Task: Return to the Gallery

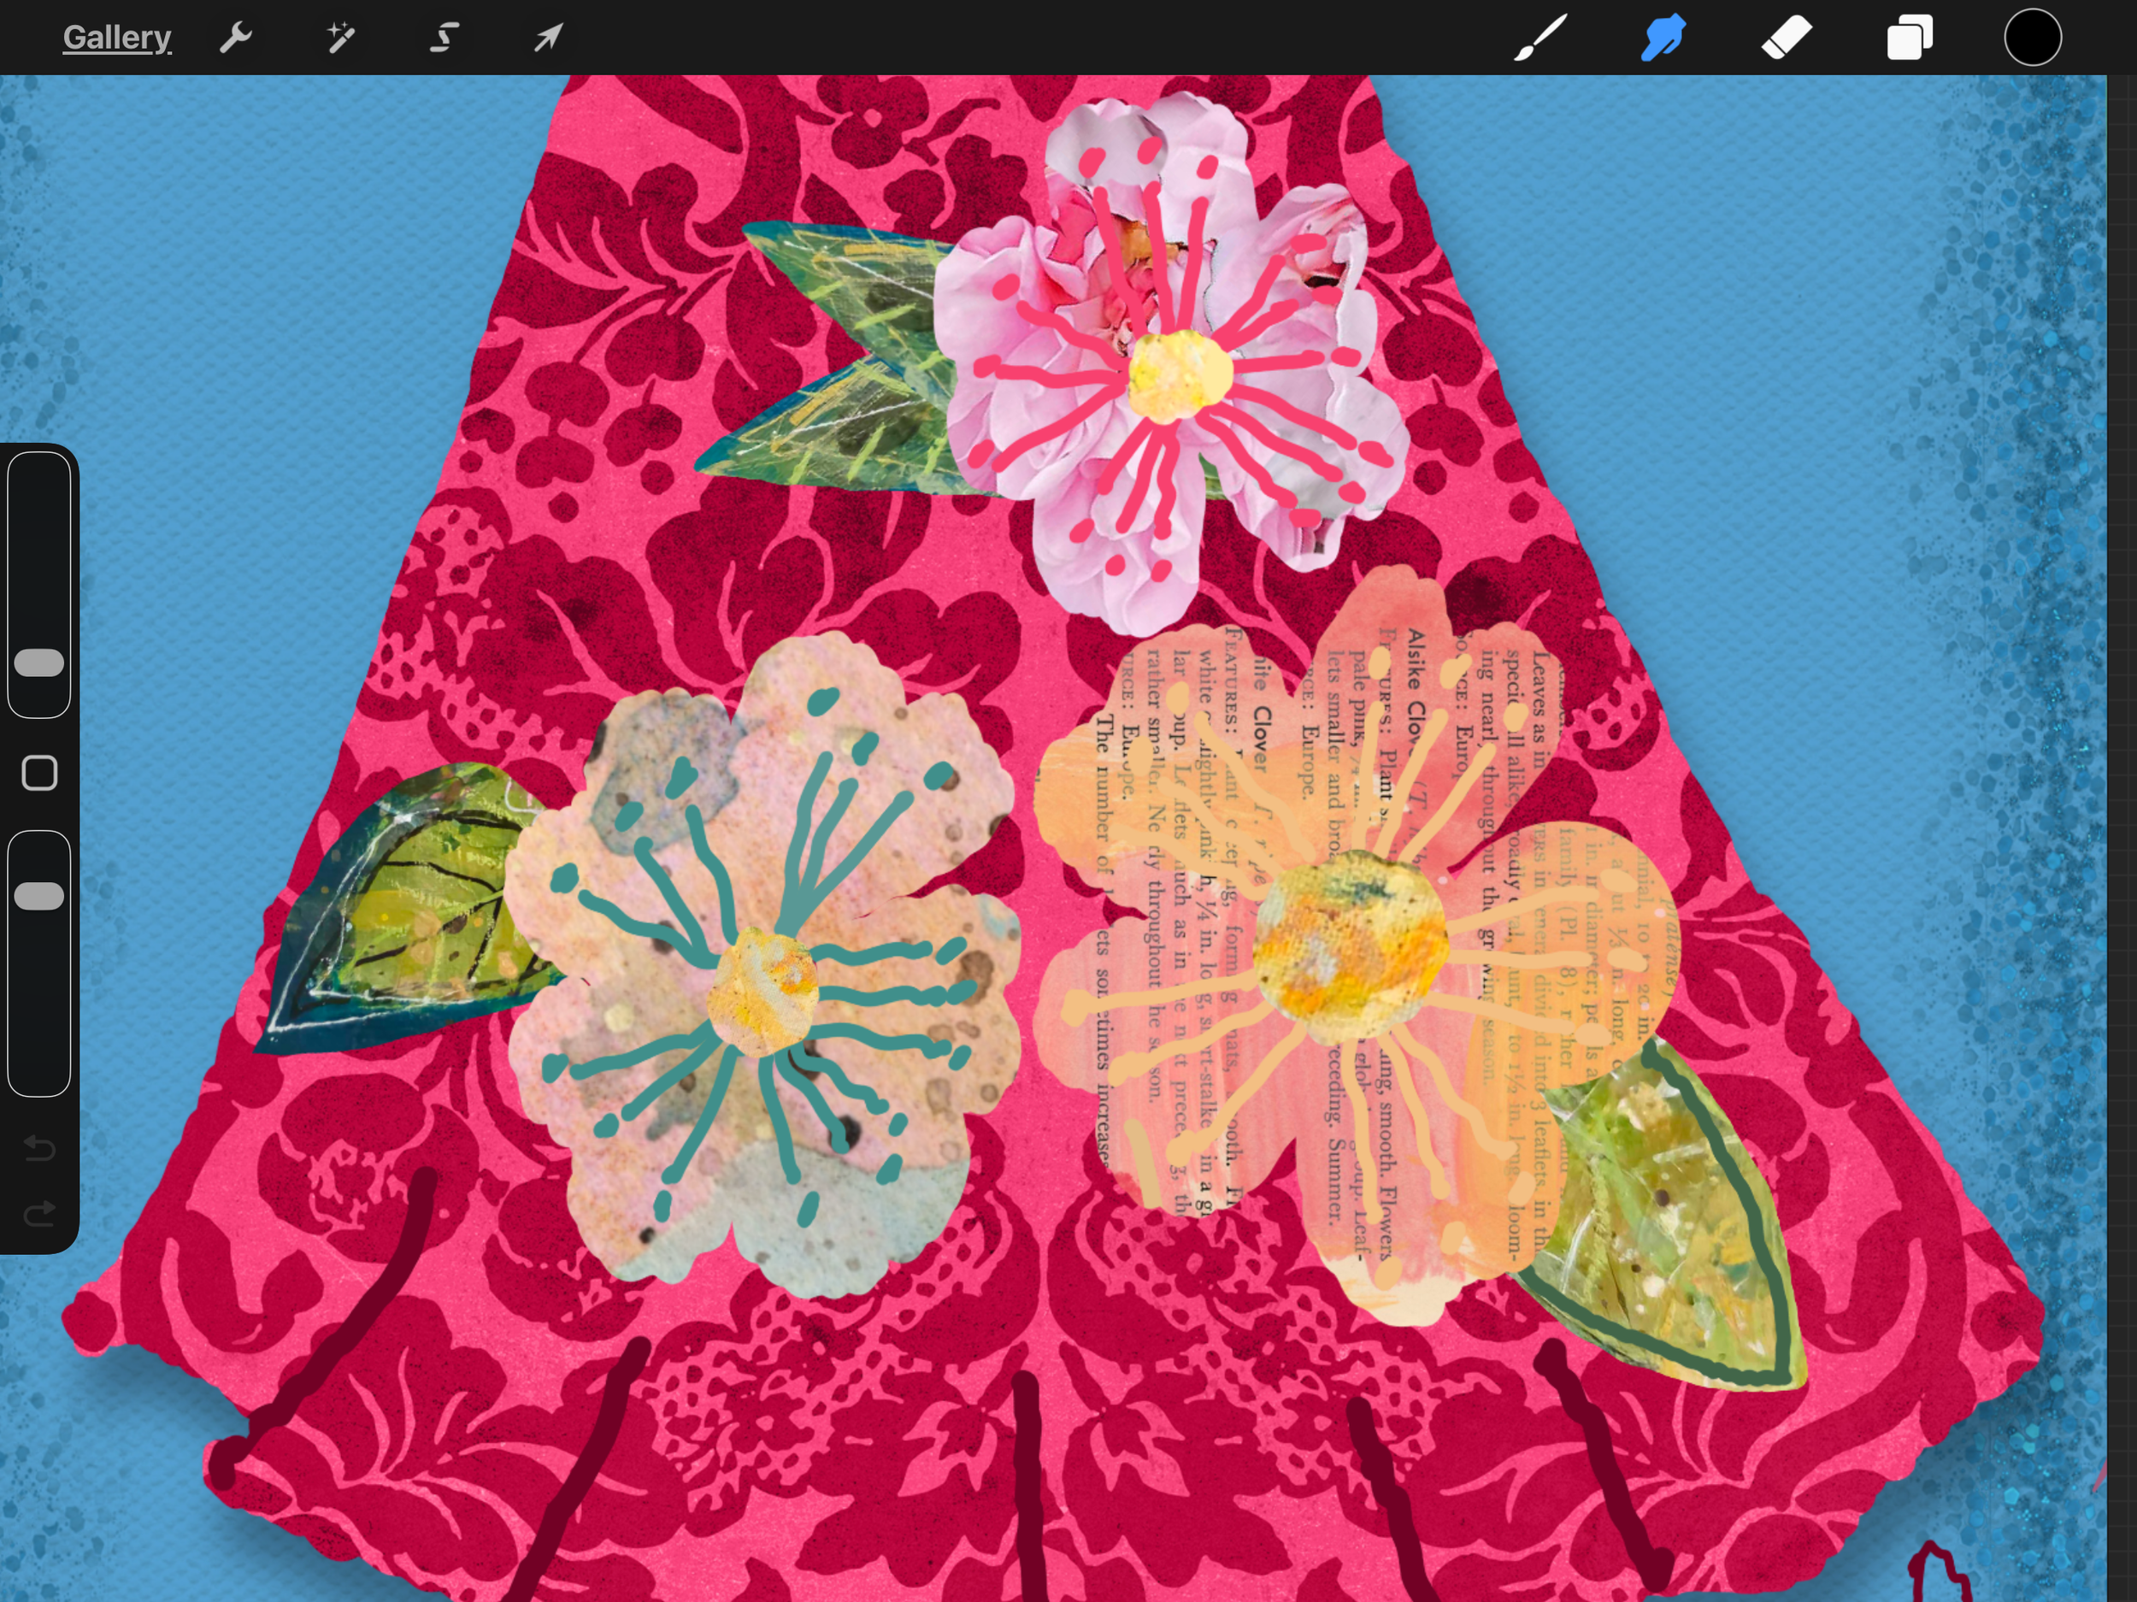Action: tap(117, 38)
